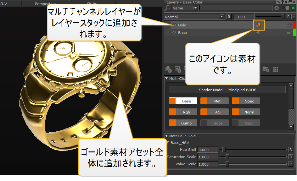Screen dimensions: 297x181
Task: Toggle visibility of the Base layer
Action: (174, 33)
